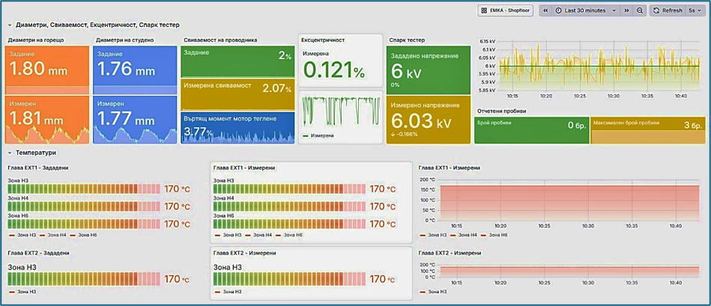
Task: Shift time range forward with double-right arrow
Action: [626, 10]
